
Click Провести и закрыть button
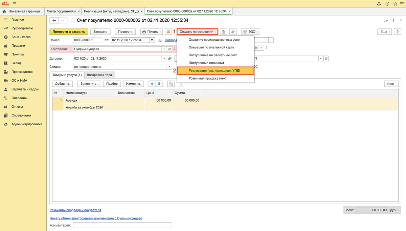[x=69, y=31]
